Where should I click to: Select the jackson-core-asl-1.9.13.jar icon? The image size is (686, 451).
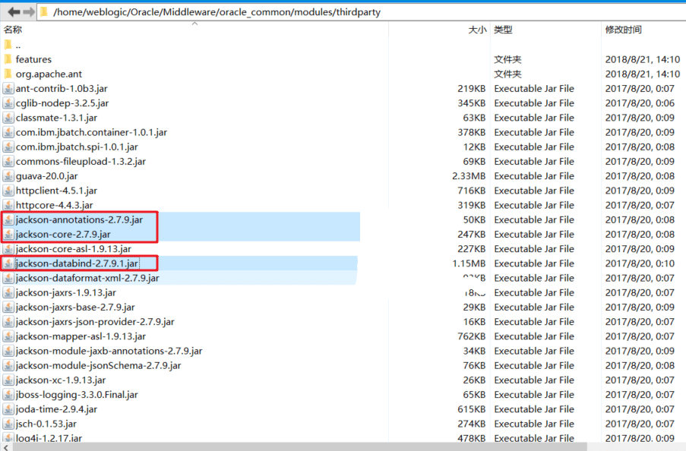coord(8,248)
